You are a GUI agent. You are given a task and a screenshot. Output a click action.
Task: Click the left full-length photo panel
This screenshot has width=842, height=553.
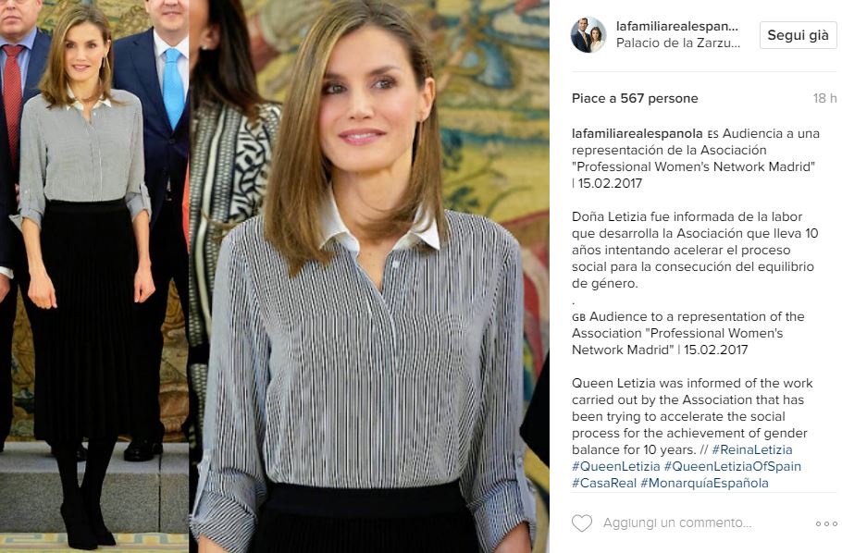click(x=94, y=276)
